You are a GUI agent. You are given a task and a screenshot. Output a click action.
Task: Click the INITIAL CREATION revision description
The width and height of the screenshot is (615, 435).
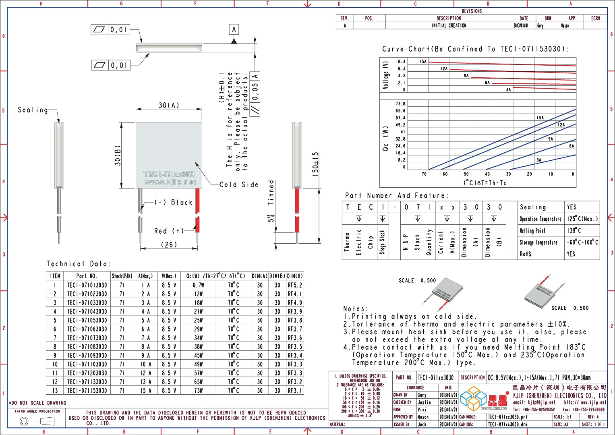(449, 25)
